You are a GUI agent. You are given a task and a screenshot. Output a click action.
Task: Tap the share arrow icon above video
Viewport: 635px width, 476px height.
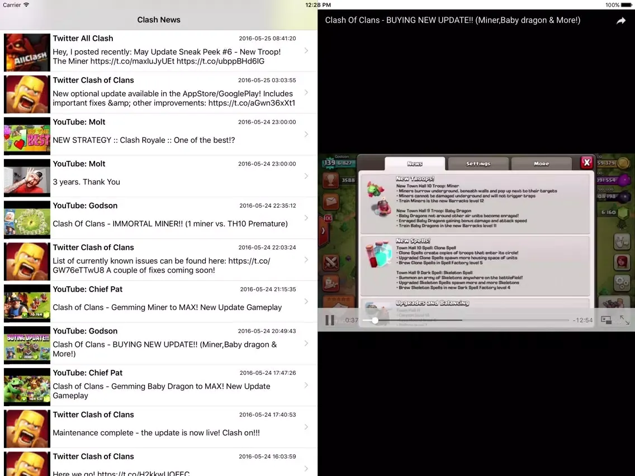621,21
